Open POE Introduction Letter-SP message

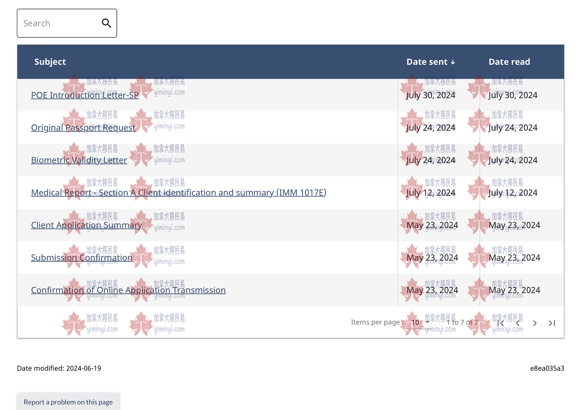click(85, 95)
